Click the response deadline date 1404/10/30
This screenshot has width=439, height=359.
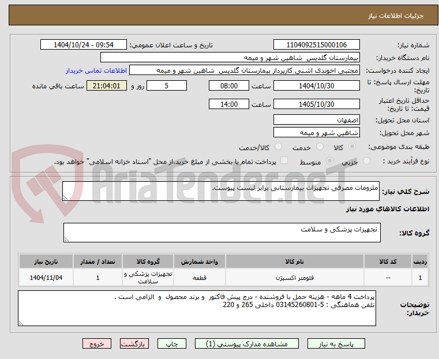point(316,85)
